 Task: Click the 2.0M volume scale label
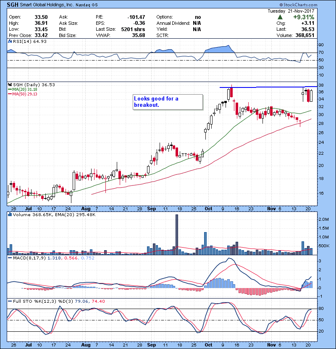click(x=324, y=219)
